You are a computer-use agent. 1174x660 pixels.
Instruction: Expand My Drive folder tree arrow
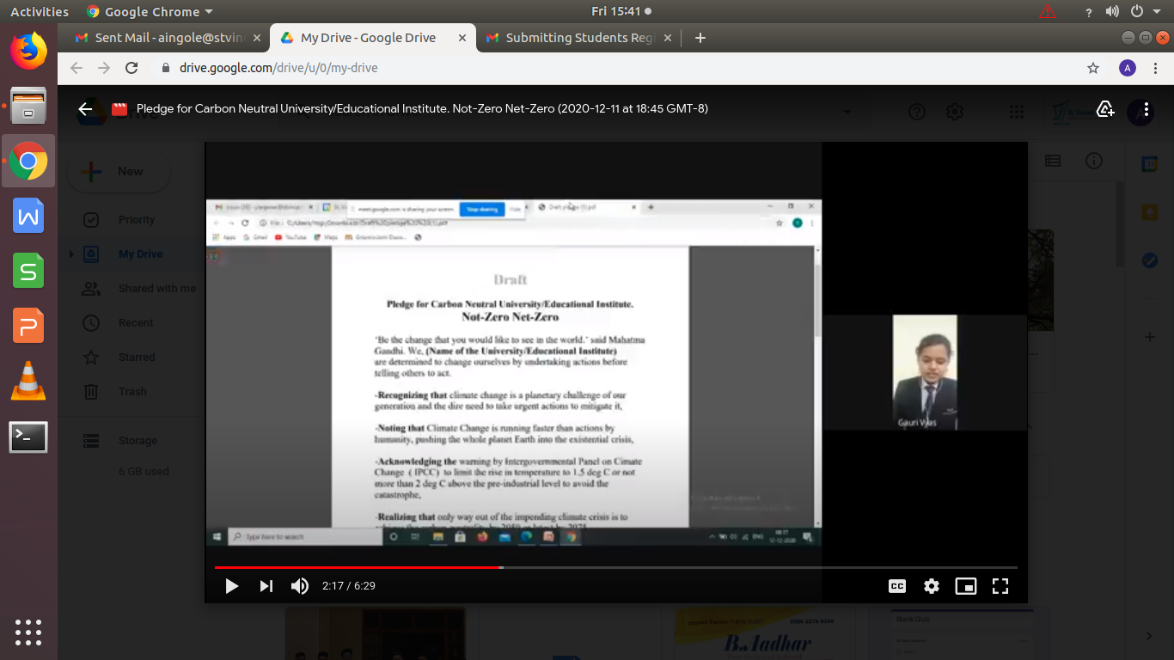70,254
